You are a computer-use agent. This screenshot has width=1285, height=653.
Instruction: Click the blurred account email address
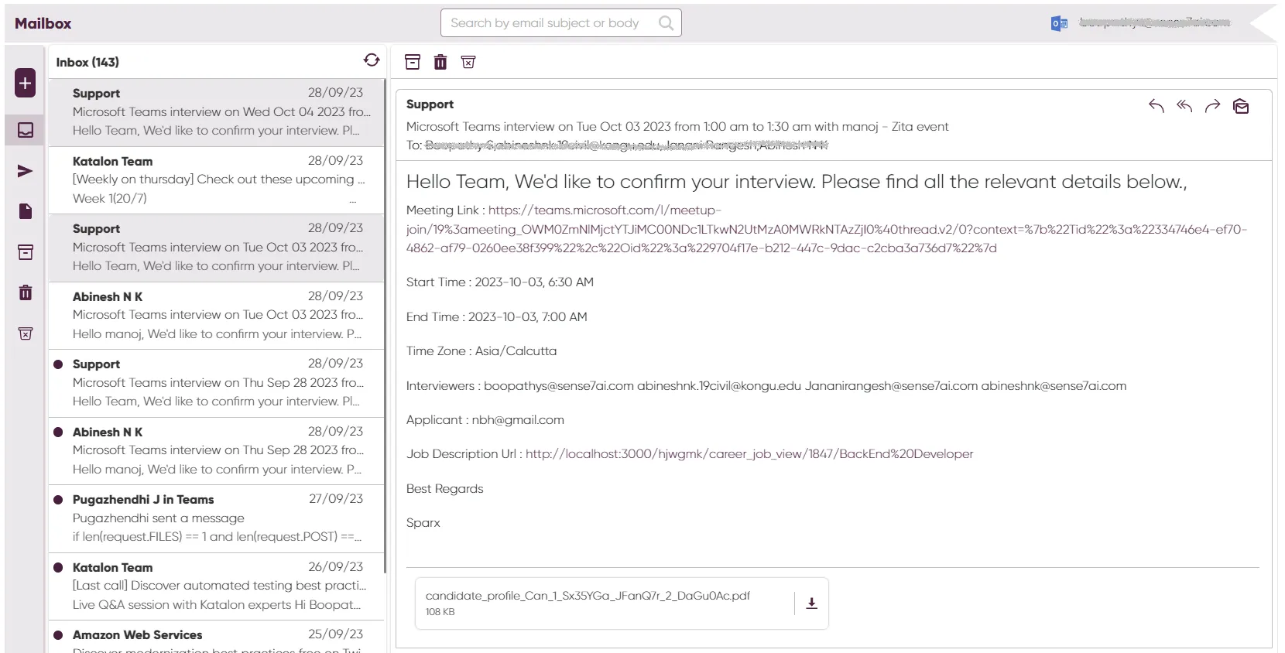(x=1154, y=23)
